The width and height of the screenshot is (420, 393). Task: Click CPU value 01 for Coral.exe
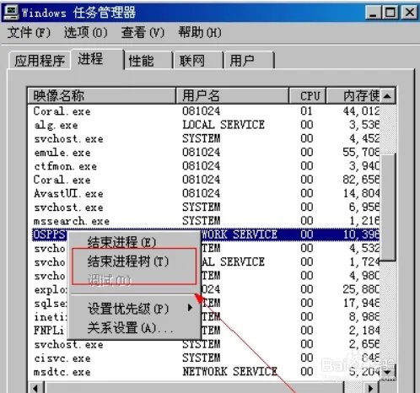(x=306, y=111)
